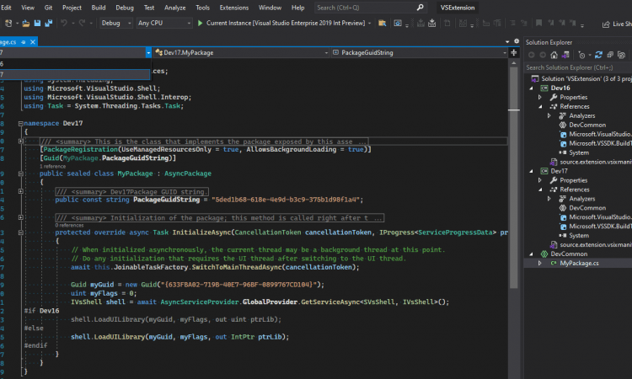
Task: Click Collapse All icon in Solution Explorer
Action: pyautogui.click(x=610, y=55)
